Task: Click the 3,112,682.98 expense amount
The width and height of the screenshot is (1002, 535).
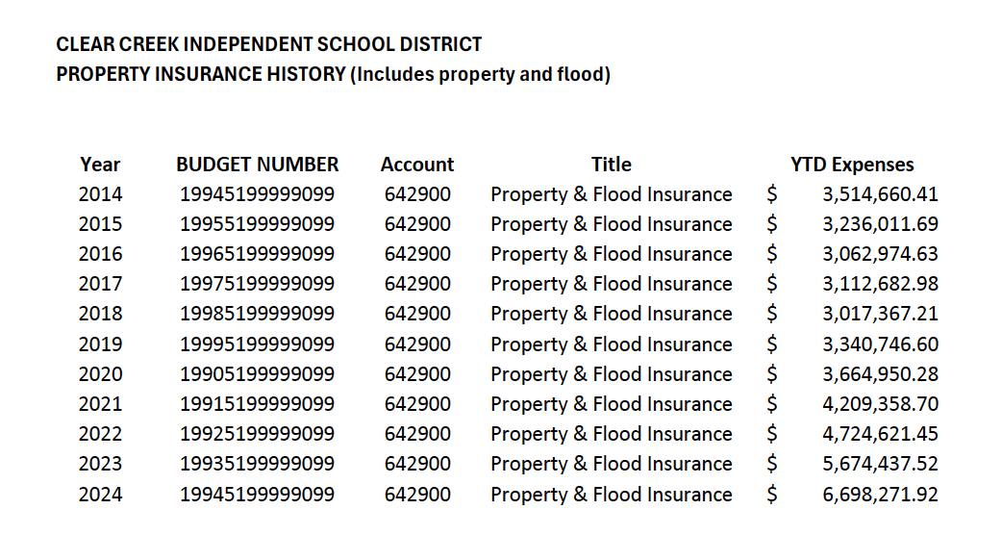Action: coord(880,284)
